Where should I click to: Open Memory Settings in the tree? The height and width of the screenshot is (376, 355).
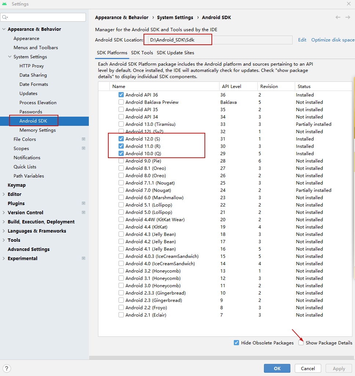pos(37,130)
